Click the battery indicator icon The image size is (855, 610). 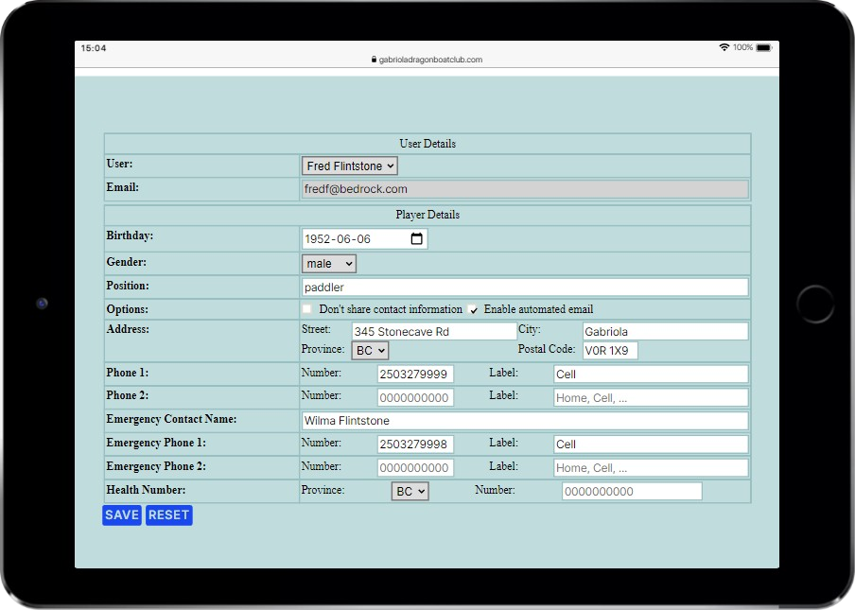pos(764,48)
